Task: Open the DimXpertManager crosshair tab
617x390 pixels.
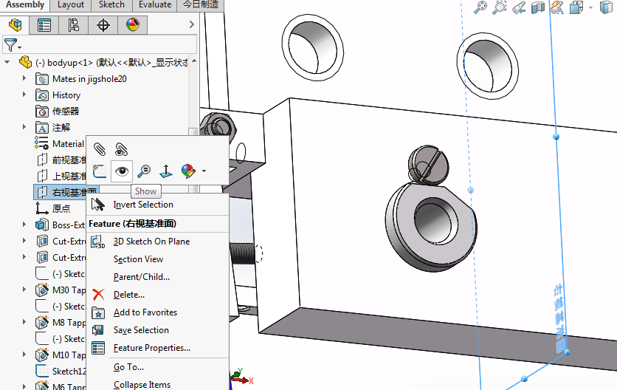Action: pyautogui.click(x=103, y=25)
